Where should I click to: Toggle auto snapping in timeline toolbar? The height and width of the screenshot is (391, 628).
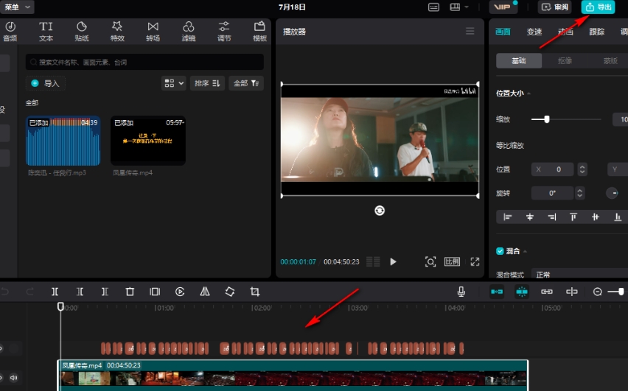(522, 292)
